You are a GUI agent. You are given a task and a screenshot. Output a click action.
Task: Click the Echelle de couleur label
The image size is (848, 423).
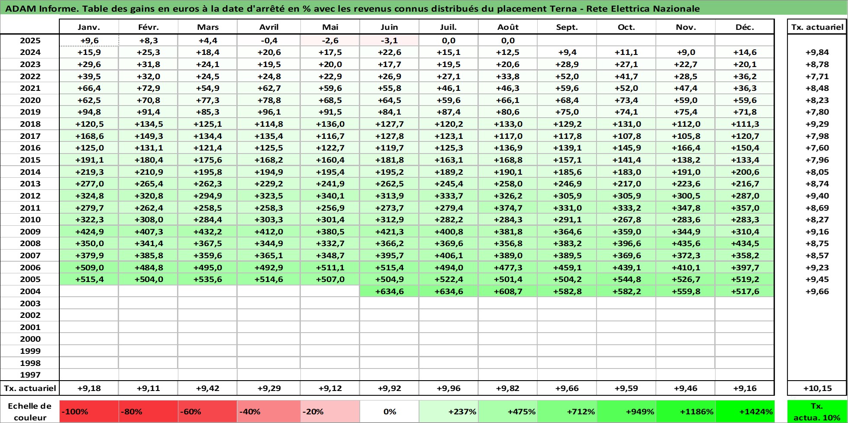[30, 412]
